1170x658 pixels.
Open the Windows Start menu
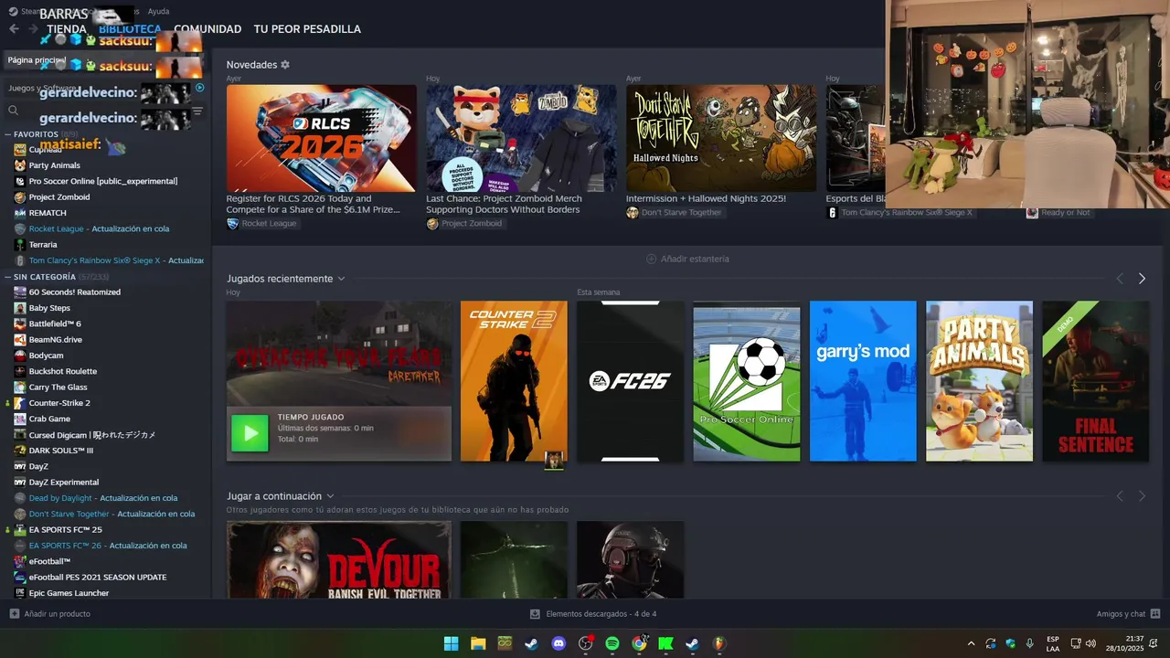[x=451, y=643]
